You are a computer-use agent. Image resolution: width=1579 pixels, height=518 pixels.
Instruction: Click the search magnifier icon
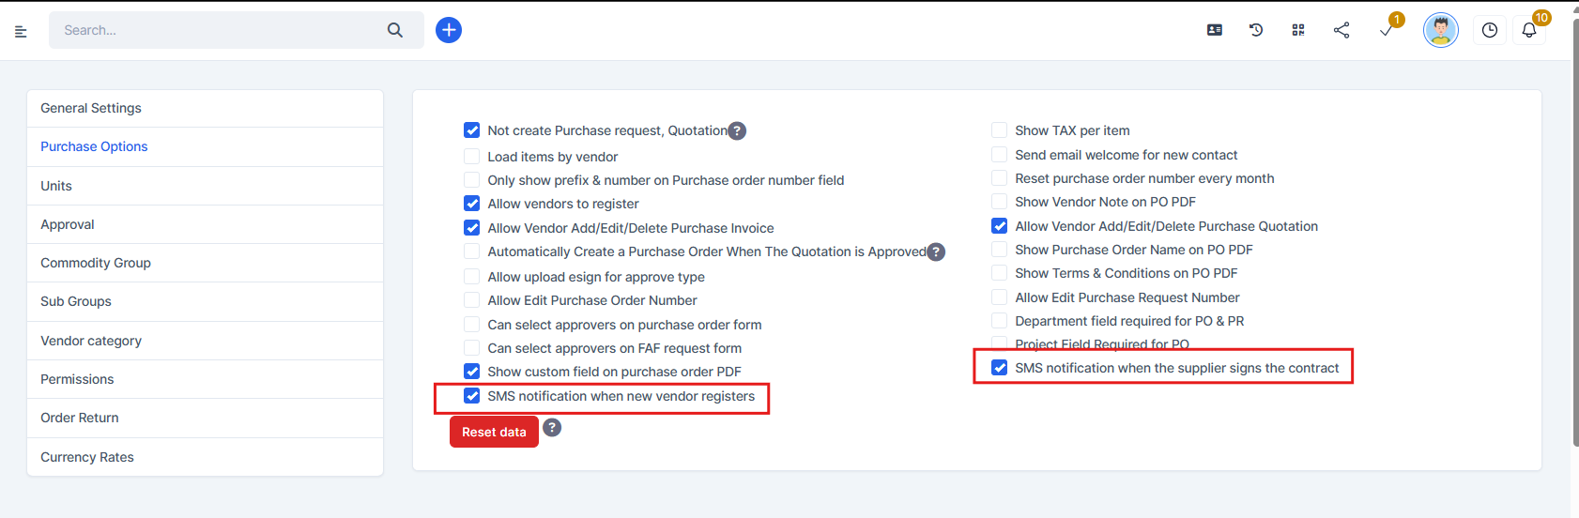point(395,30)
